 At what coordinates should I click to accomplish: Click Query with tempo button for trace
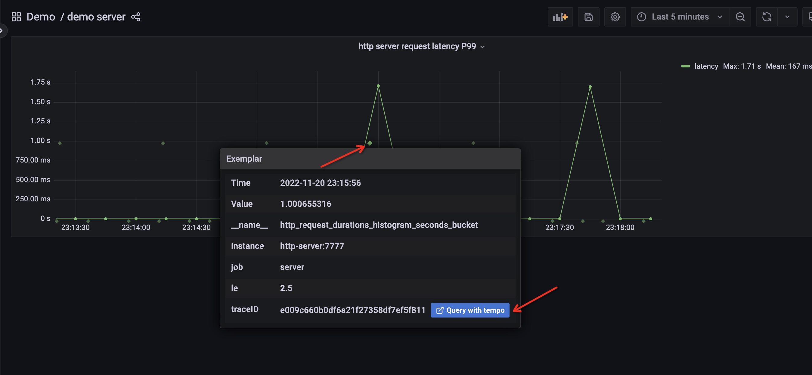[x=471, y=310]
